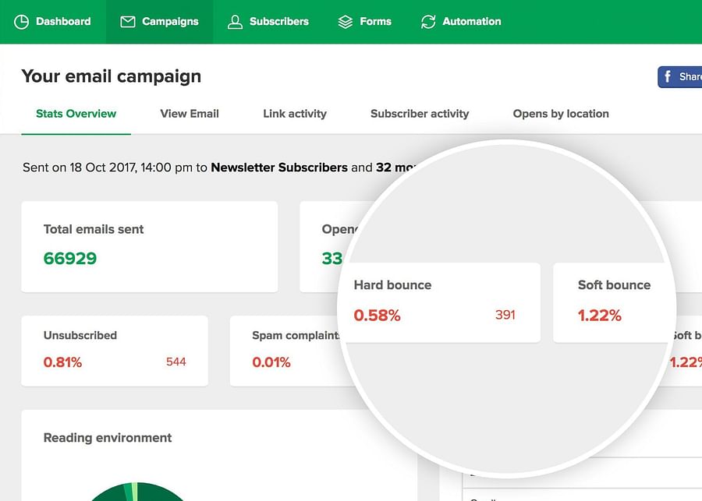Select the Stats Overview tab
Screen dimensions: 702x501
[76, 114]
